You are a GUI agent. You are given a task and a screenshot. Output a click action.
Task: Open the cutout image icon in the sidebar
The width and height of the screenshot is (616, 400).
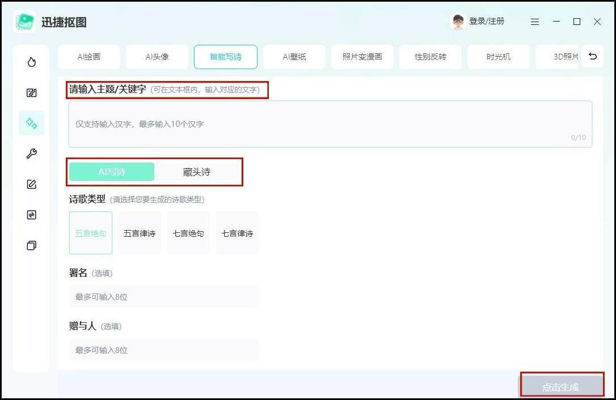[x=32, y=93]
